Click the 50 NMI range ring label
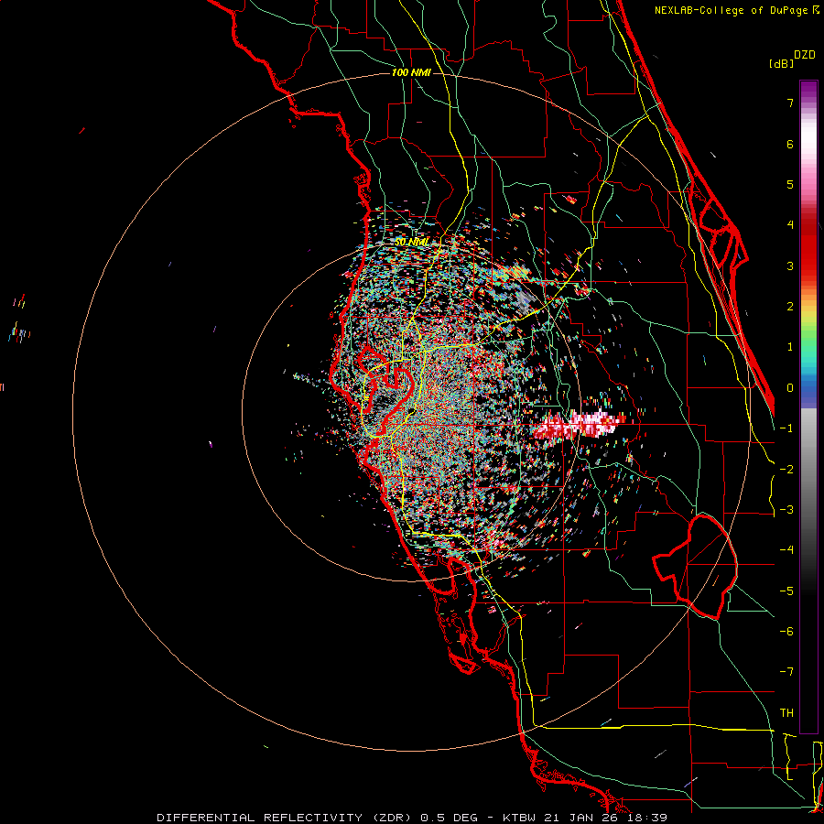Viewport: 824px width, 824px height. [x=412, y=243]
